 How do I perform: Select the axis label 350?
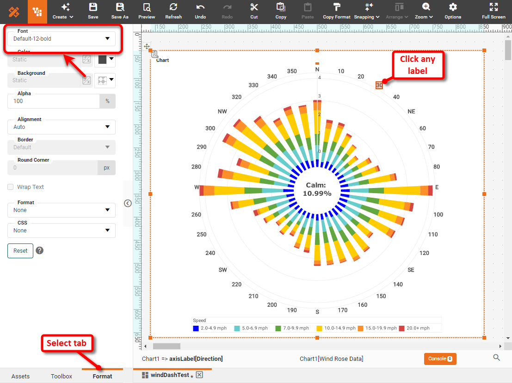292,71
